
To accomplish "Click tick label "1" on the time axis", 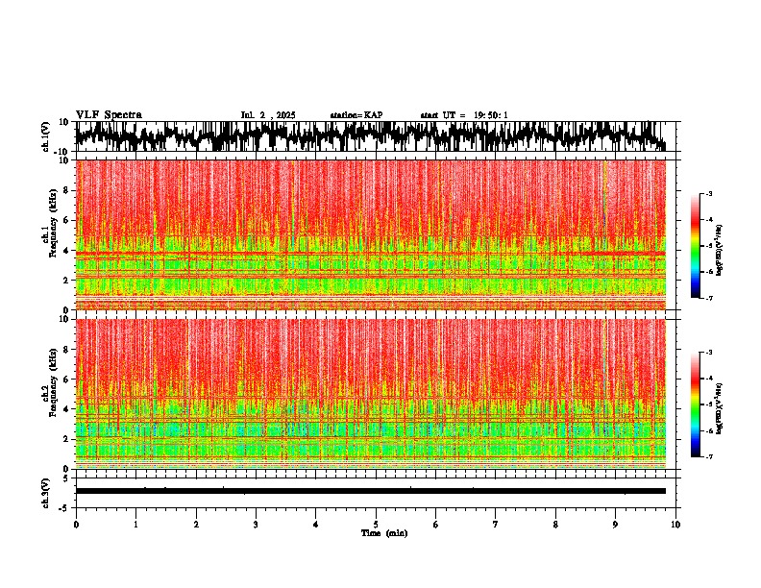I will click(135, 525).
